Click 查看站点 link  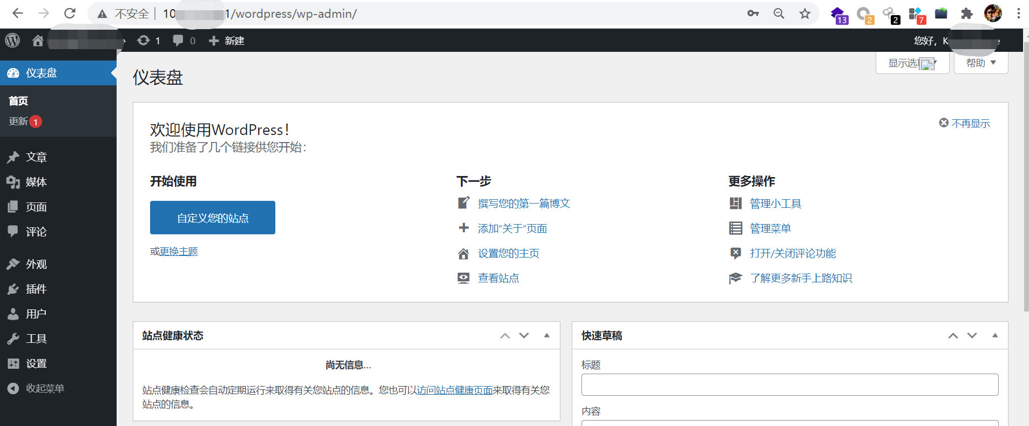coord(498,278)
